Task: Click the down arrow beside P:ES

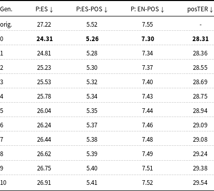Action: [x=51, y=10]
